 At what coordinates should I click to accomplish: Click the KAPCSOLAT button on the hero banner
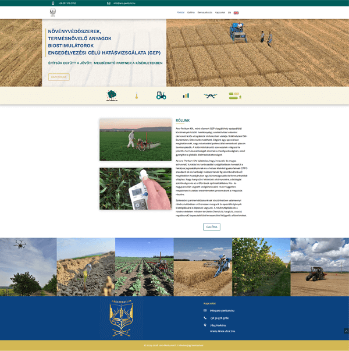coord(59,77)
